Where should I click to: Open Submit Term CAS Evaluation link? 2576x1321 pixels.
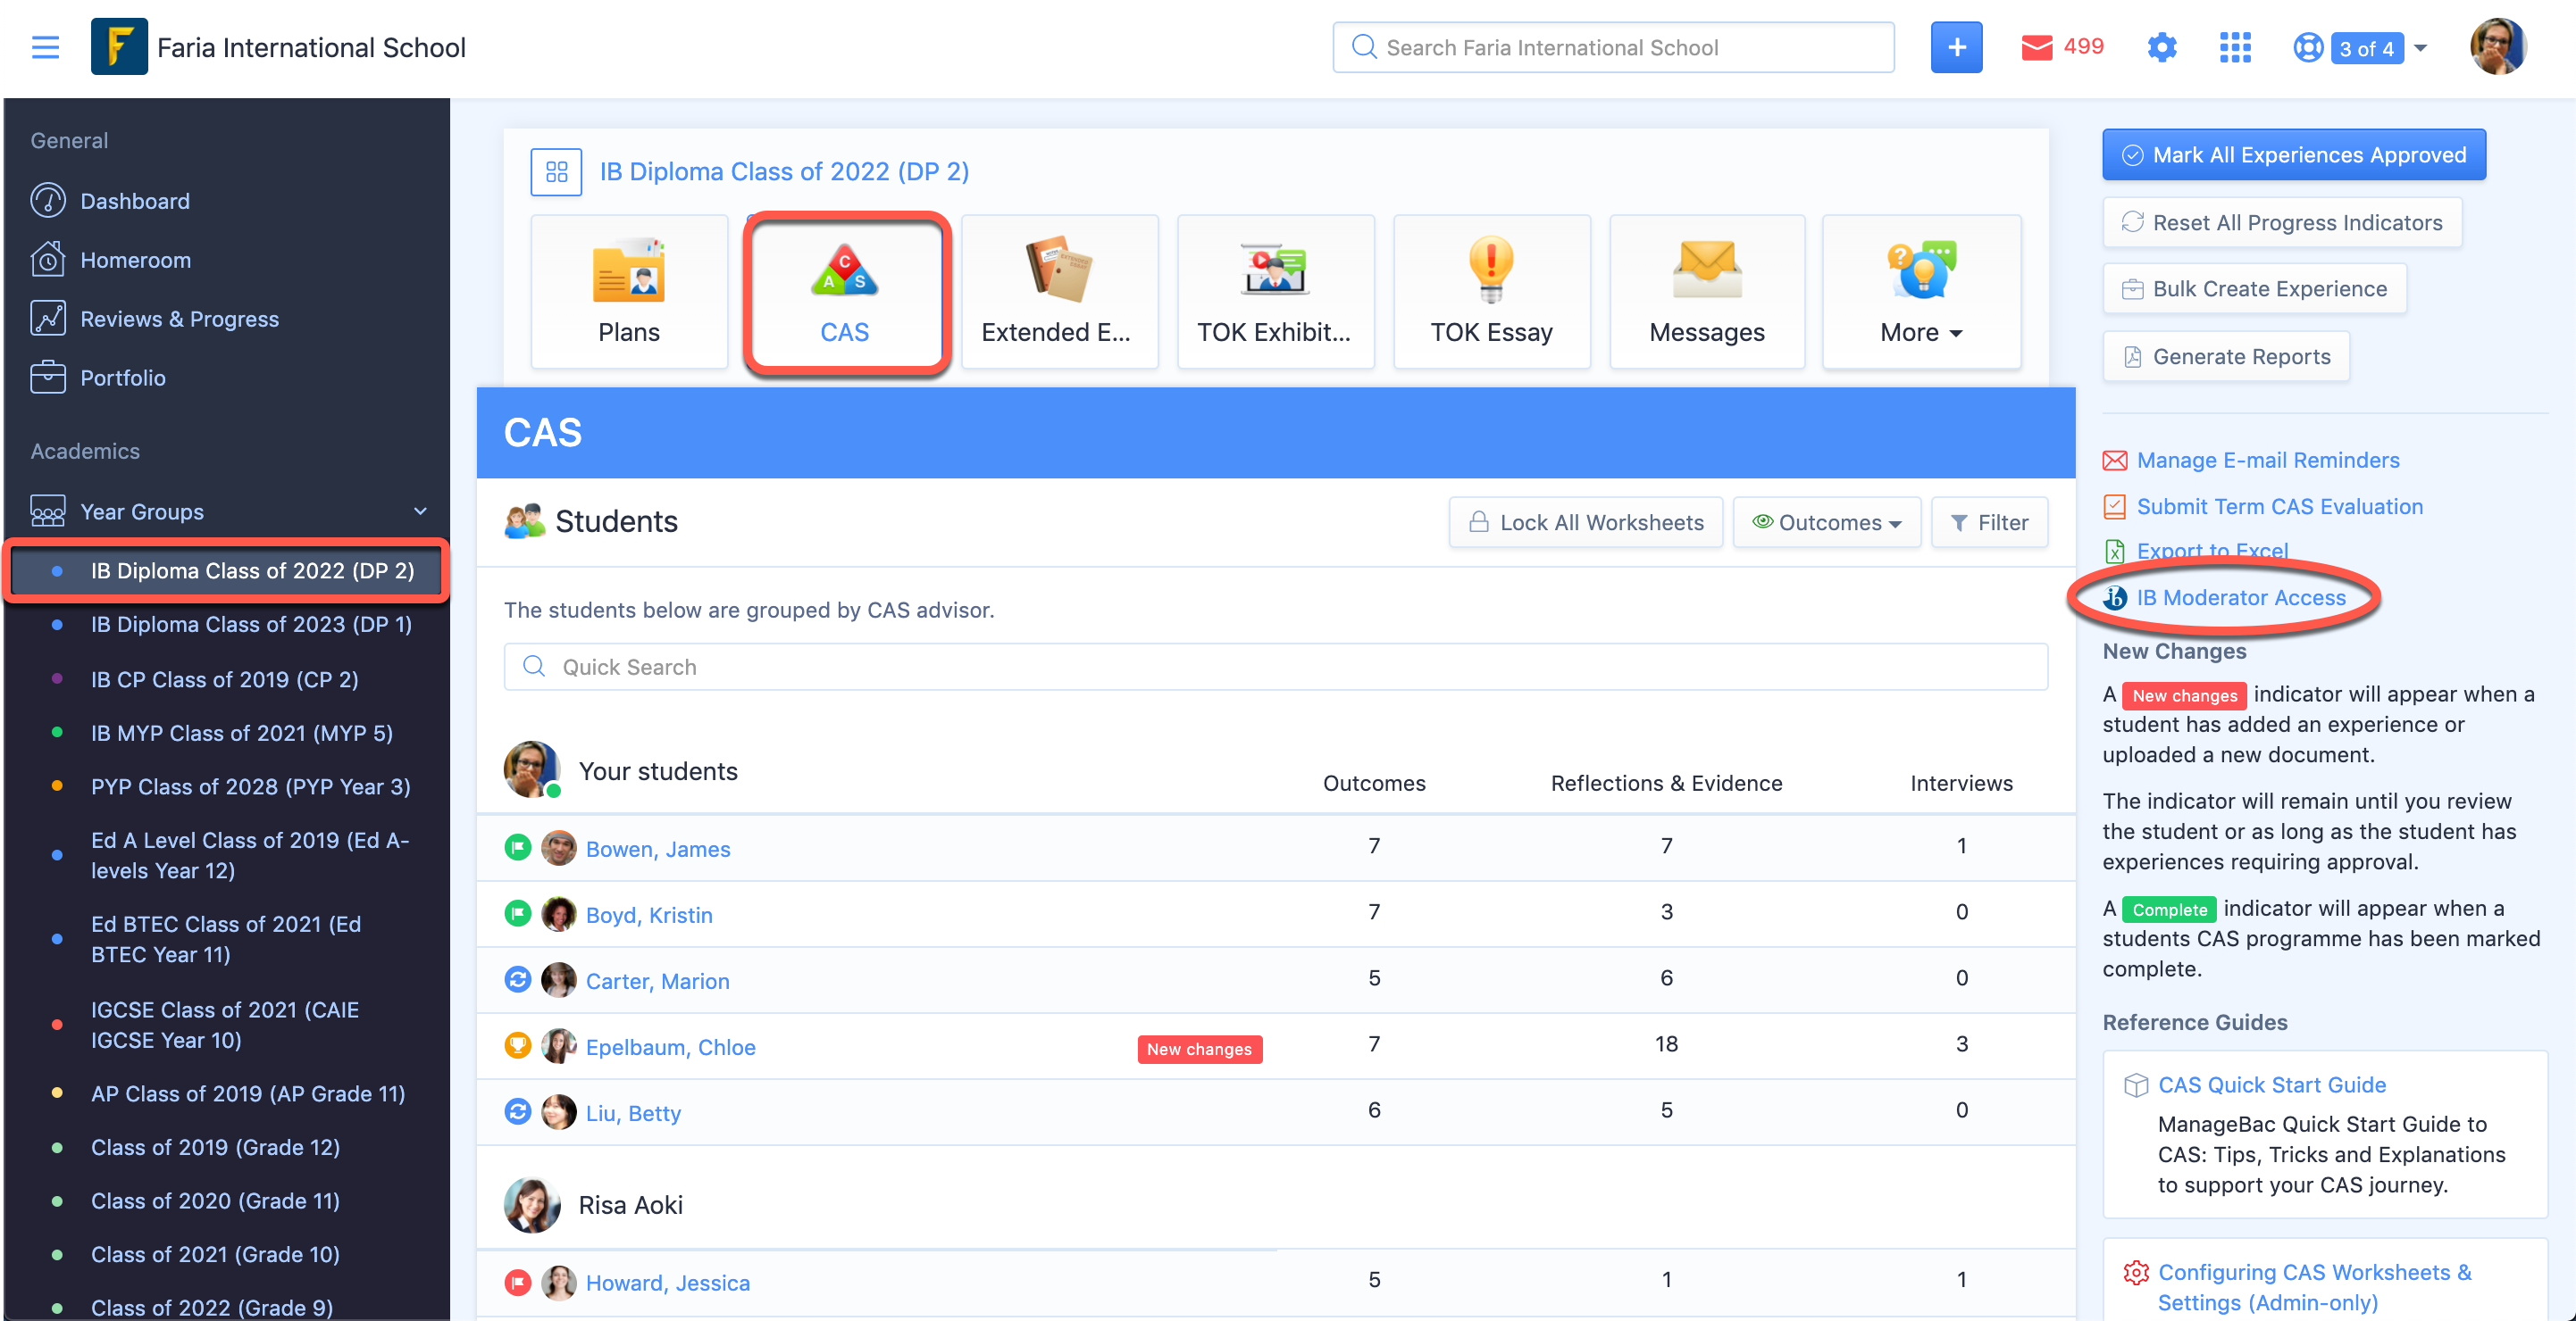click(2279, 507)
